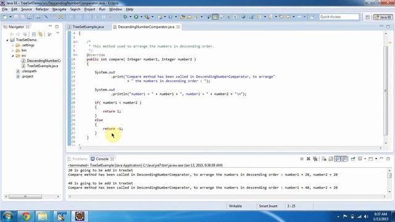Click the Forward arrow in Navigator toolbar

tap(18, 34)
